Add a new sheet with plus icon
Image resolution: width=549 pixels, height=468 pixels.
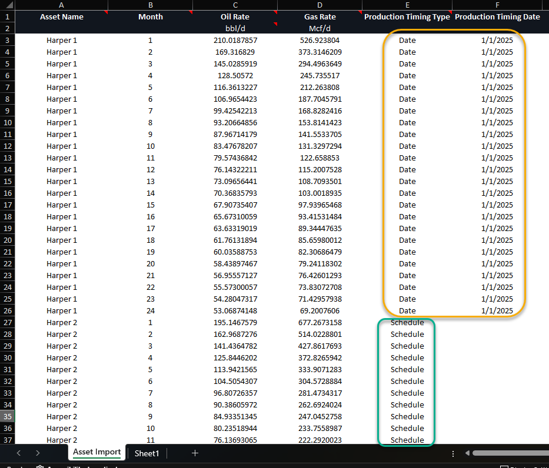point(195,453)
